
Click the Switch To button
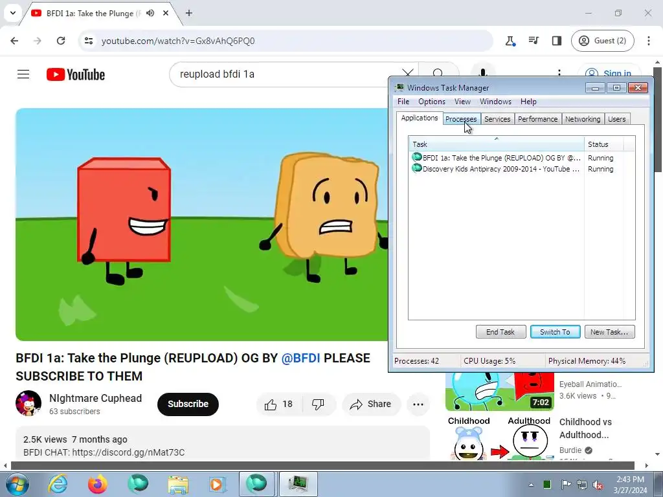pos(555,332)
